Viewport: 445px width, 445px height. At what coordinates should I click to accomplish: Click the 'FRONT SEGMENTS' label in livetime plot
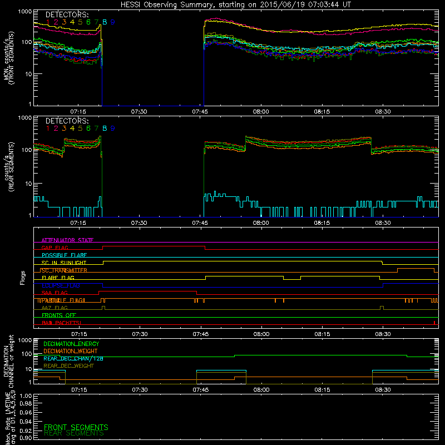point(76,427)
